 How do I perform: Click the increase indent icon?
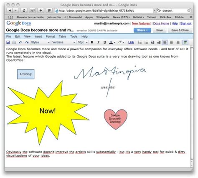(x=159, y=42)
